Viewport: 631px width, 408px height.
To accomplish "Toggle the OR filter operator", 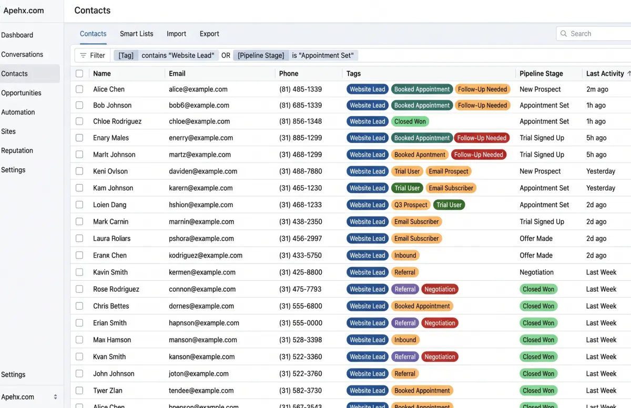I will coord(226,55).
